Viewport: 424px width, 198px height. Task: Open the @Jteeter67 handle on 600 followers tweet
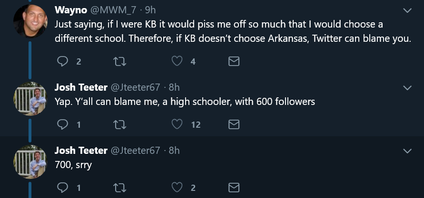[135, 87]
